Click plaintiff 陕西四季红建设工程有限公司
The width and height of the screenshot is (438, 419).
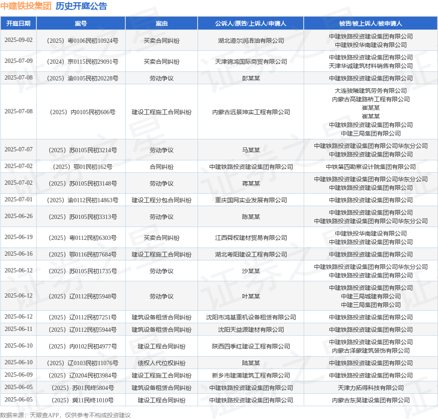pyautogui.click(x=251, y=346)
